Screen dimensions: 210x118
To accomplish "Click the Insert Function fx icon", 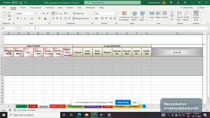I will pos(35,29).
